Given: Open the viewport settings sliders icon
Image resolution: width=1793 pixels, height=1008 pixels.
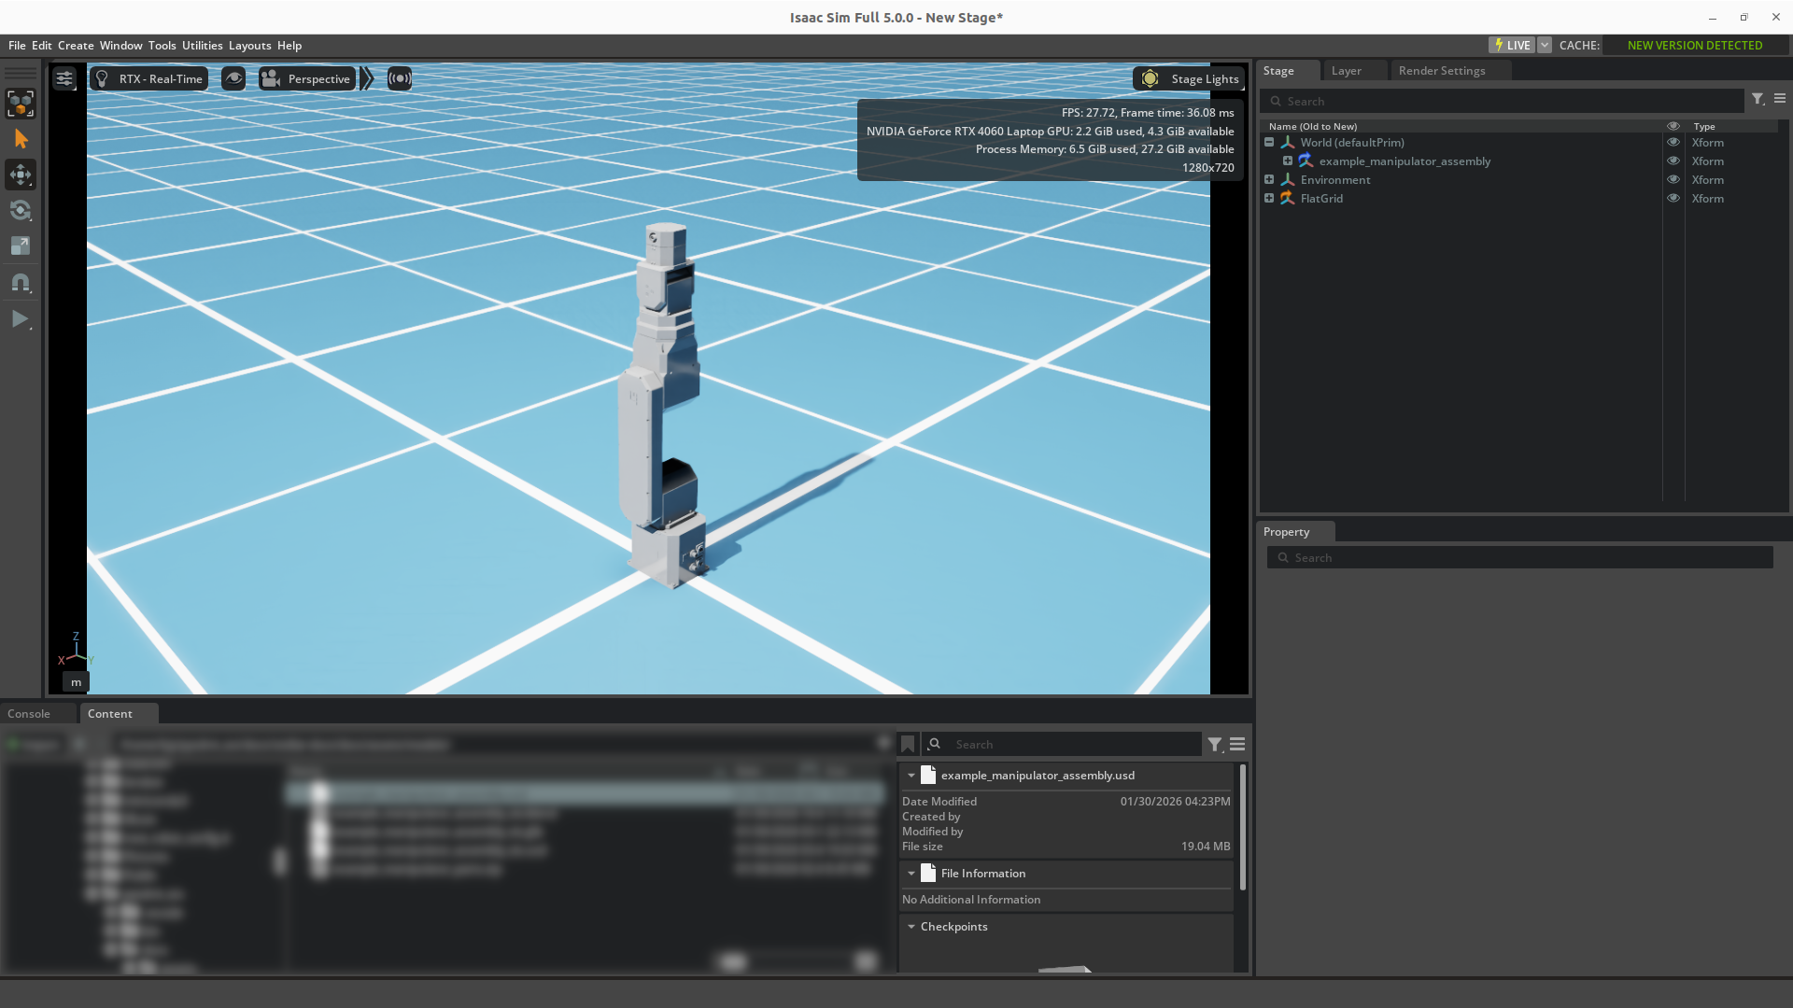Looking at the screenshot, I should pos(64,78).
